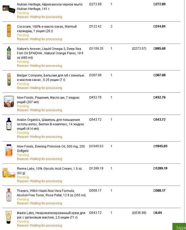186x230 pixels.
Task: Open the Now Foods Evening Primrose Oil link
Action: [51, 148]
